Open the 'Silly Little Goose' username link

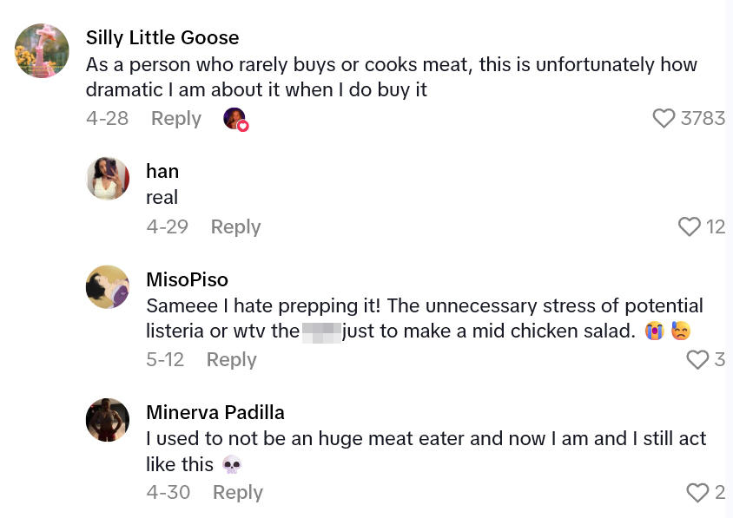coord(162,37)
